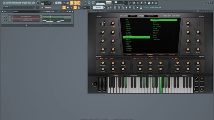Add a channel with the plus button

tap(26, 25)
